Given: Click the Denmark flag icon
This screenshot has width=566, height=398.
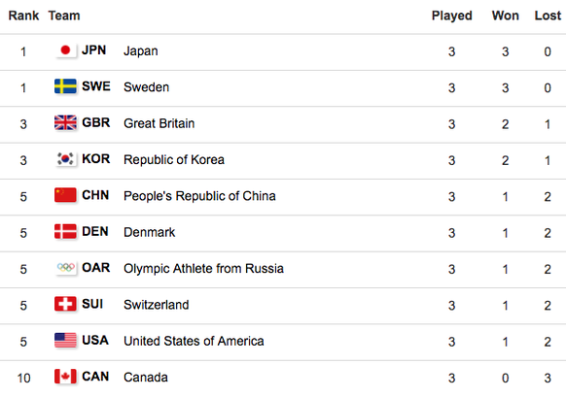Looking at the screenshot, I should click(65, 232).
